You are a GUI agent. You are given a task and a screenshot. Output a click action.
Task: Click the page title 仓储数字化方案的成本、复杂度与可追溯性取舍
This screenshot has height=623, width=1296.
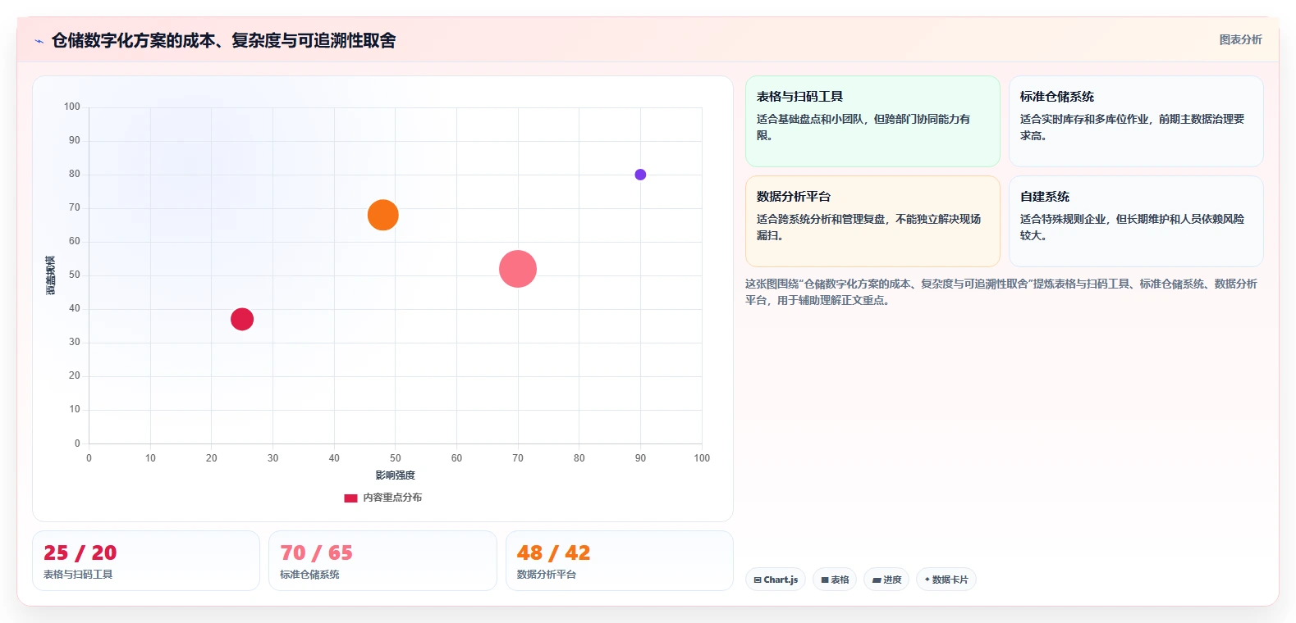[223, 40]
